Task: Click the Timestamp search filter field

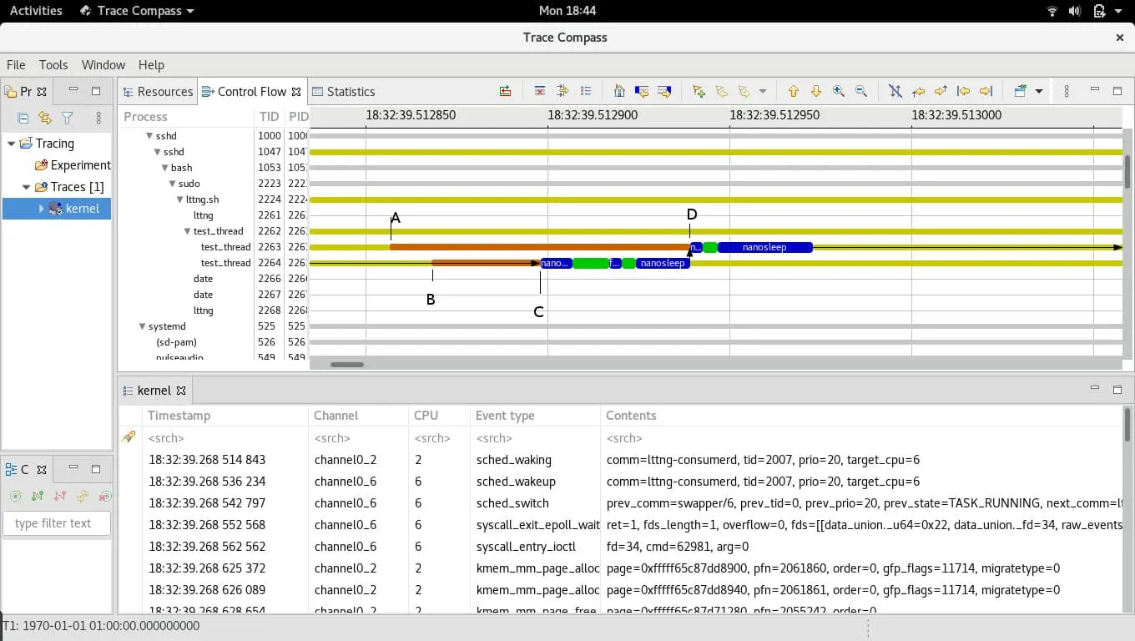Action: [225, 438]
